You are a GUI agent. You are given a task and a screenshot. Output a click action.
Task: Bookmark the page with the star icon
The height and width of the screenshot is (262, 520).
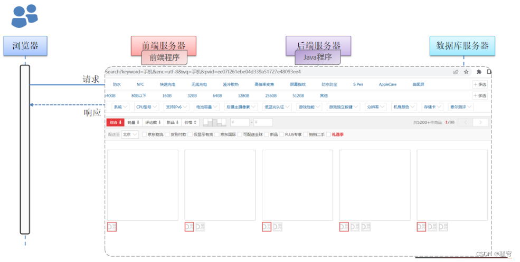pos(466,72)
